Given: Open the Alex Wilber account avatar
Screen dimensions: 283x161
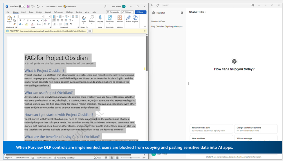Looking at the screenshot, I should 124,6.
